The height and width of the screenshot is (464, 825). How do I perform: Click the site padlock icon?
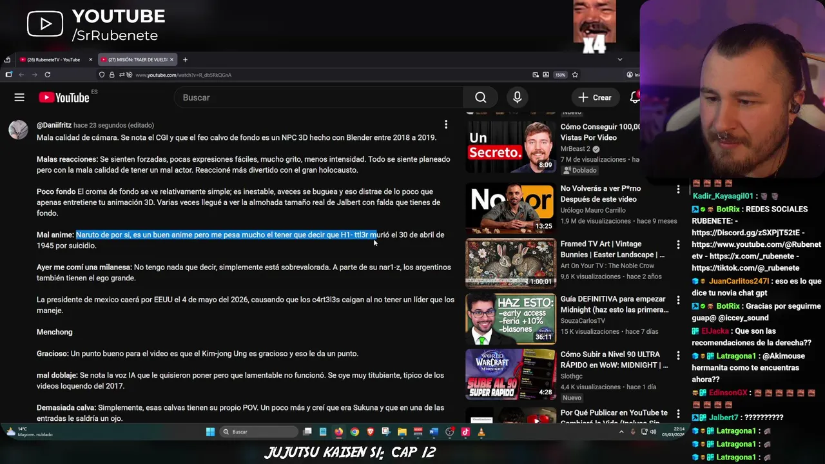click(112, 75)
